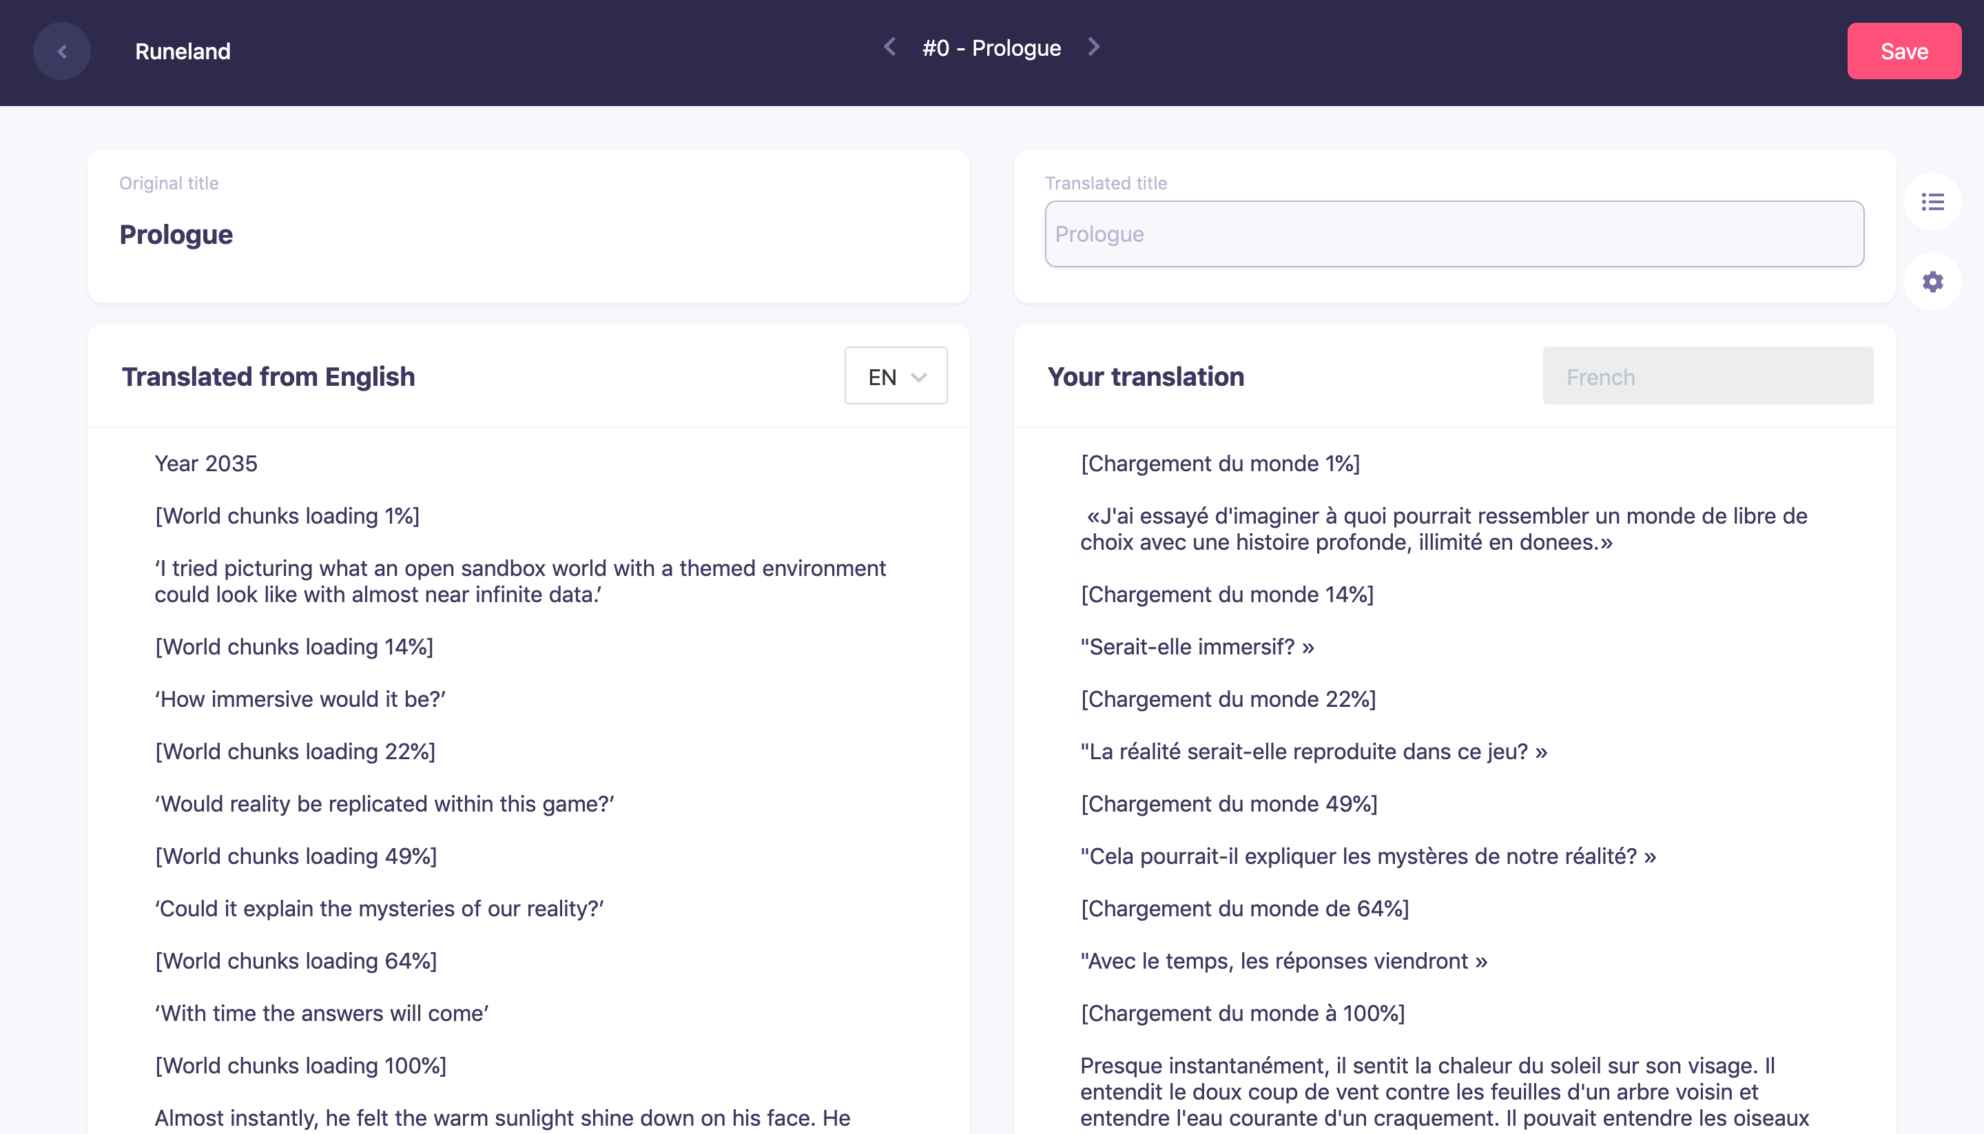Click the #0 - Prologue chapter label

click(991, 48)
